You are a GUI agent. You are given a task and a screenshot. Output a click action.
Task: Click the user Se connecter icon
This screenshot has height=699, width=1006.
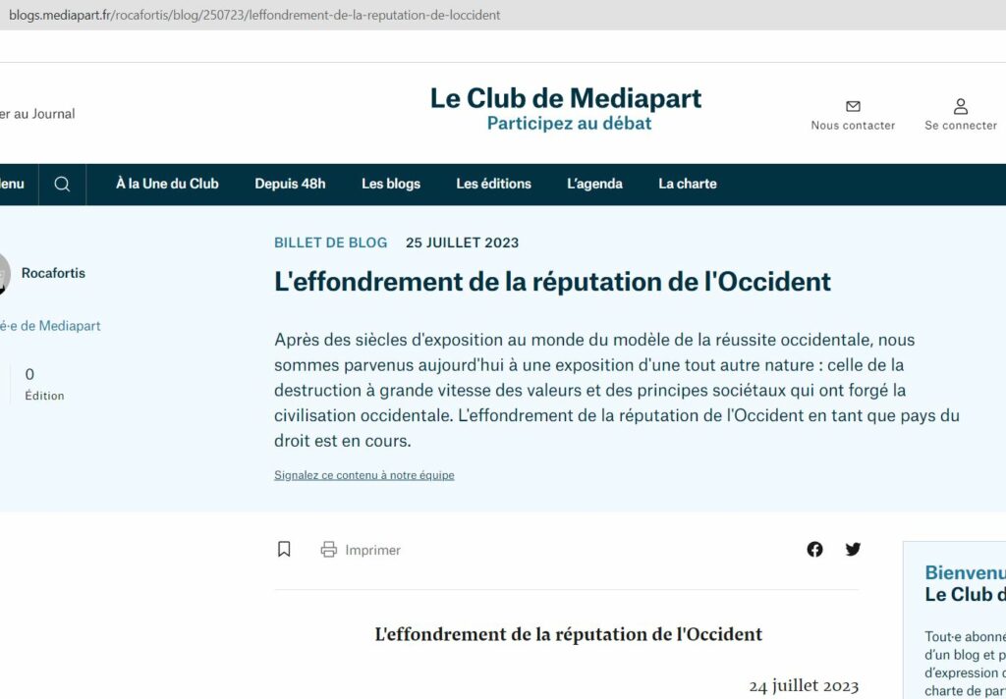coord(961,106)
